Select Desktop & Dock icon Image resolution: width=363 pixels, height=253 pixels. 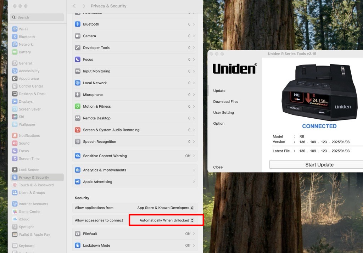coord(15,94)
